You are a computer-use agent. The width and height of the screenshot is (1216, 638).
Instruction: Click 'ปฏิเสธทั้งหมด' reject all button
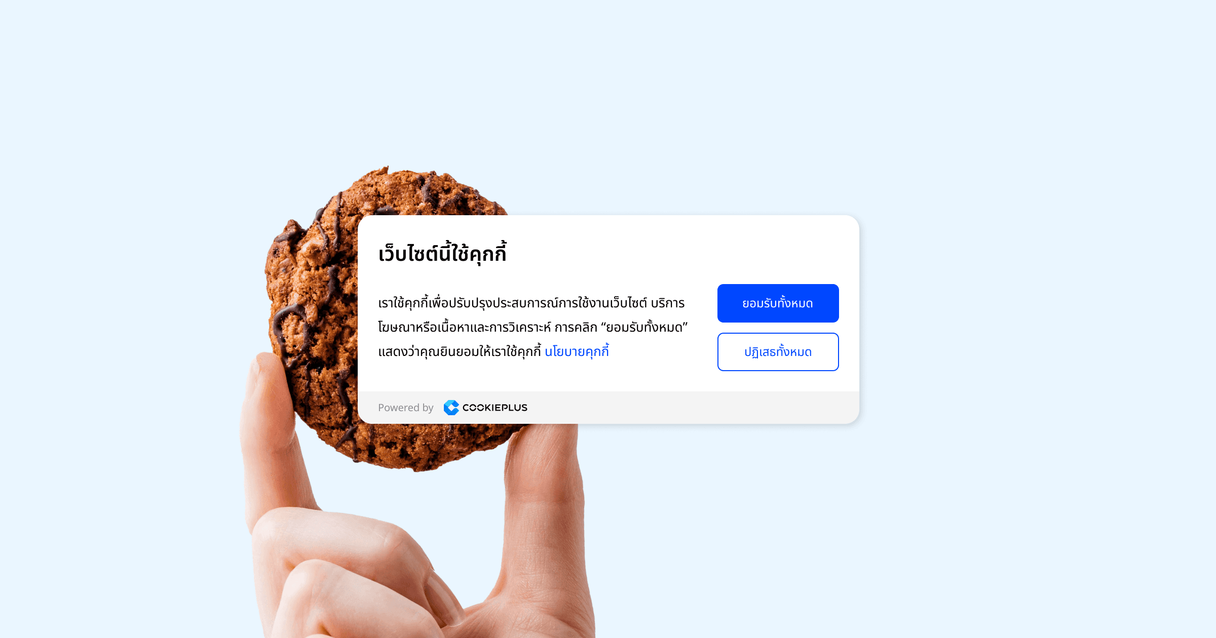[x=777, y=352]
